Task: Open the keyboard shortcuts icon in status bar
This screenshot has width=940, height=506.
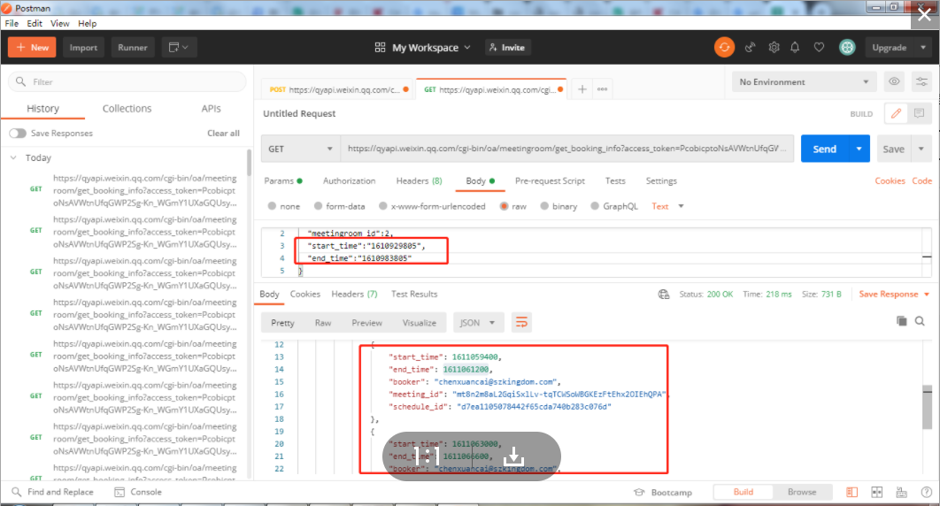Action: tap(902, 492)
